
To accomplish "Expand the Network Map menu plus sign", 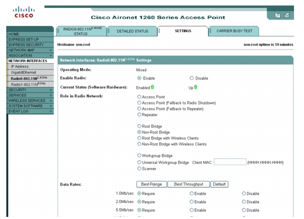I will [x=51, y=50].
